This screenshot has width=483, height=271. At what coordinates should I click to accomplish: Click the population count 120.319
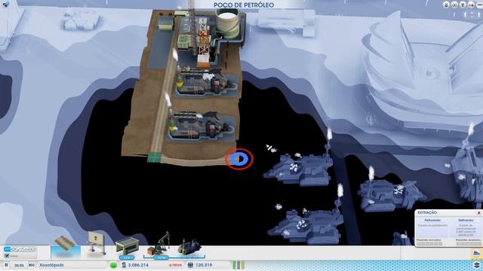point(204,265)
